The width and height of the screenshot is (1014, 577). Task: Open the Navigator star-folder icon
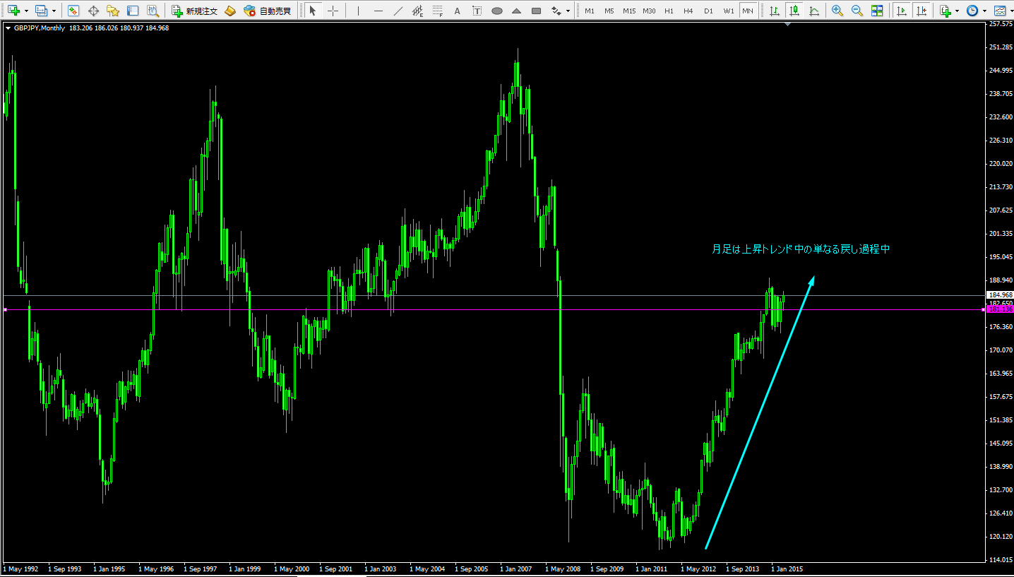click(x=113, y=11)
